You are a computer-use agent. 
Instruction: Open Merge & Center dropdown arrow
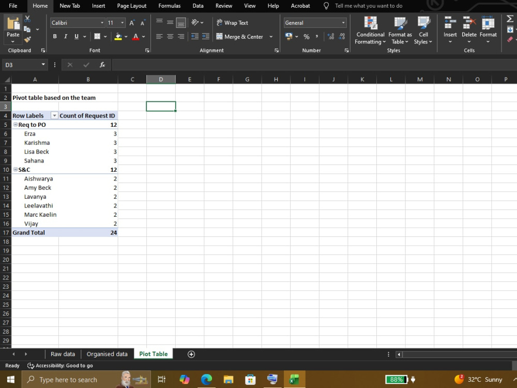(x=271, y=37)
